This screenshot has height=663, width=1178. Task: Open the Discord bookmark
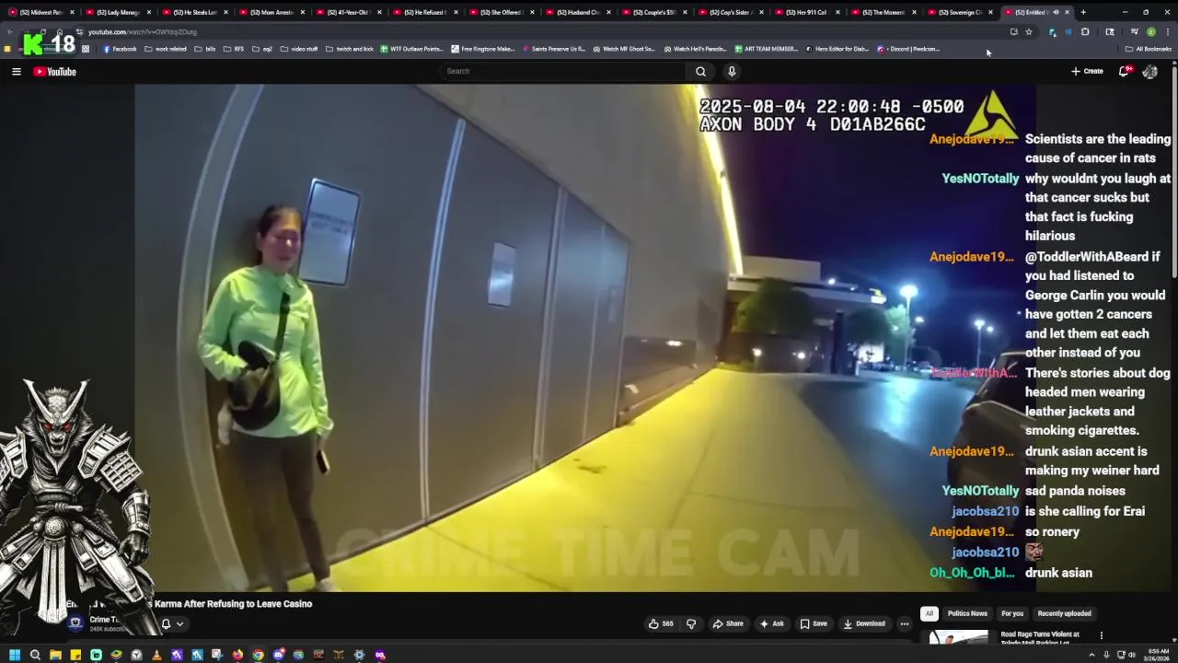pyautogui.click(x=908, y=49)
